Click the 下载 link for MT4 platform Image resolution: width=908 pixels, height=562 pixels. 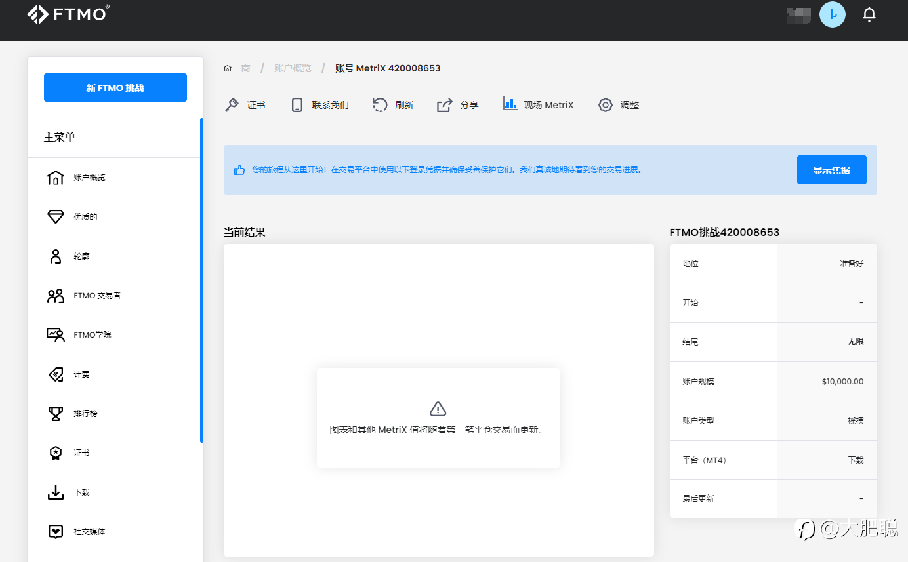click(856, 460)
